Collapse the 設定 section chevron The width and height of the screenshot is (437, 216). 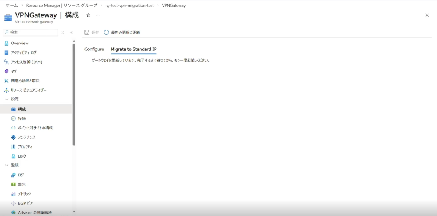tap(6, 99)
